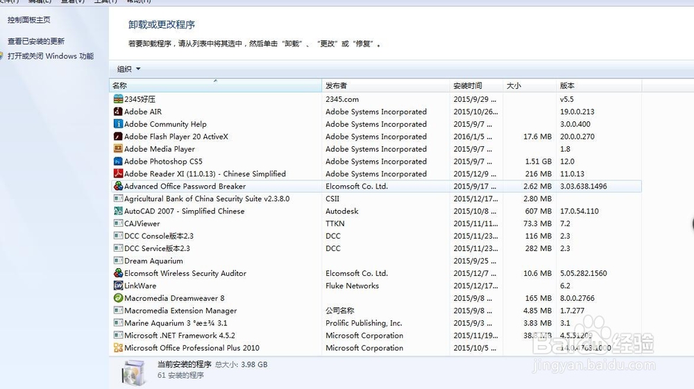Click the Adobe AIR icon

118,112
